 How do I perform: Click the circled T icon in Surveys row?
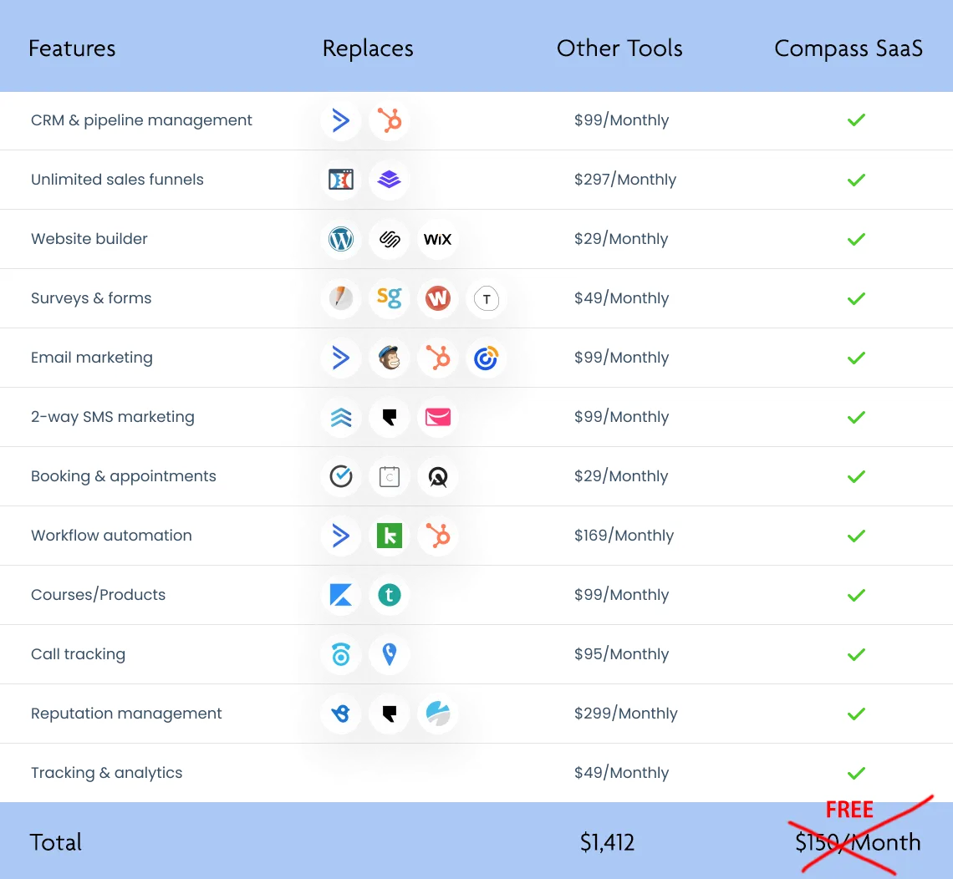pos(487,299)
